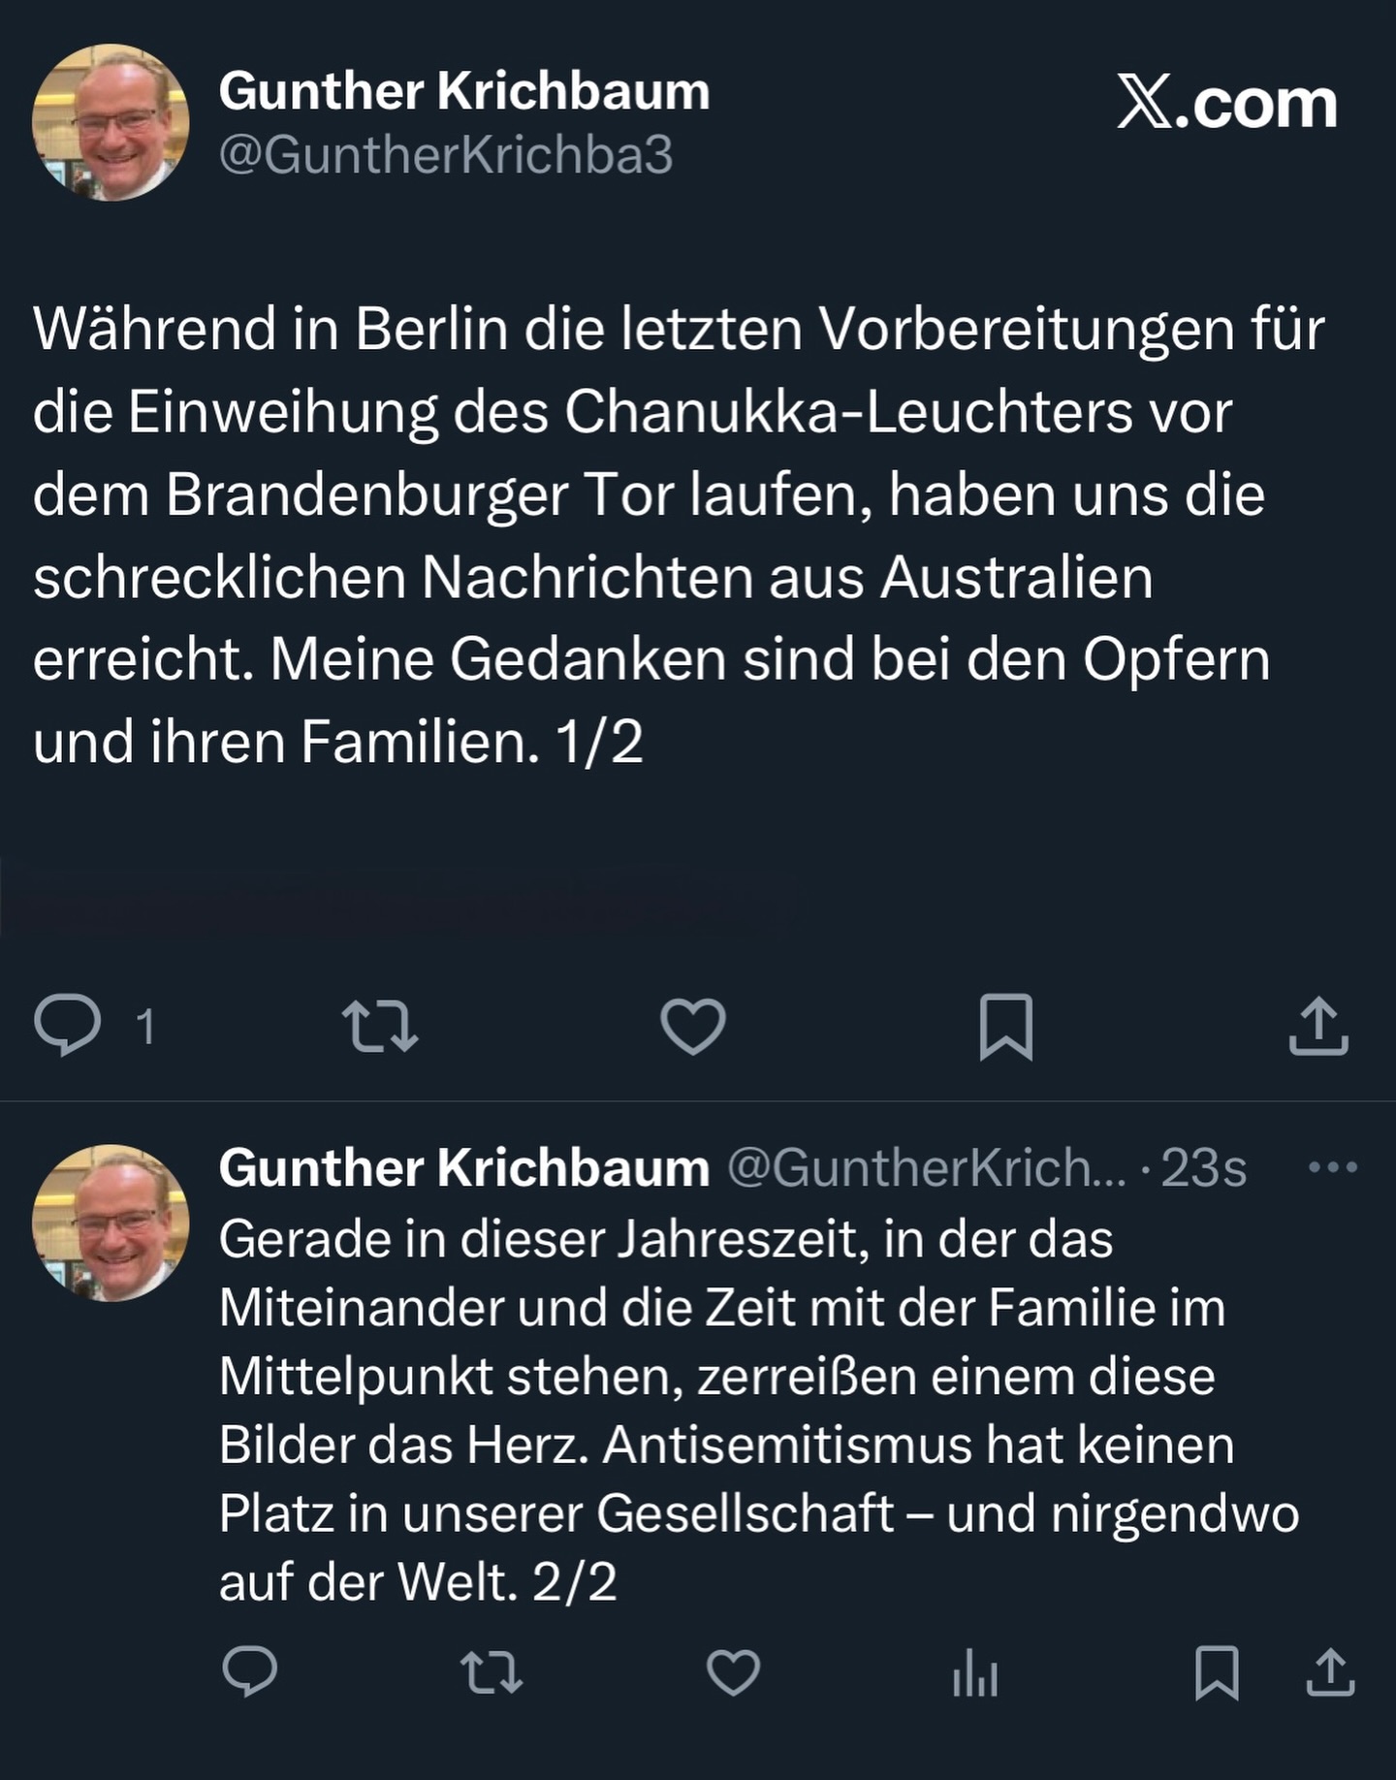Image resolution: width=1396 pixels, height=1780 pixels.
Task: Share the first tweet
Action: tap(1318, 1026)
